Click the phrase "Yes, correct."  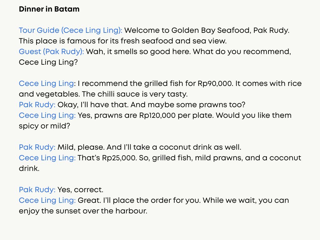click(80, 190)
